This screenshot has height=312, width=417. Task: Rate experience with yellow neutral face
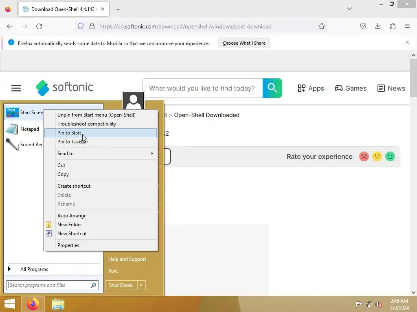point(377,156)
